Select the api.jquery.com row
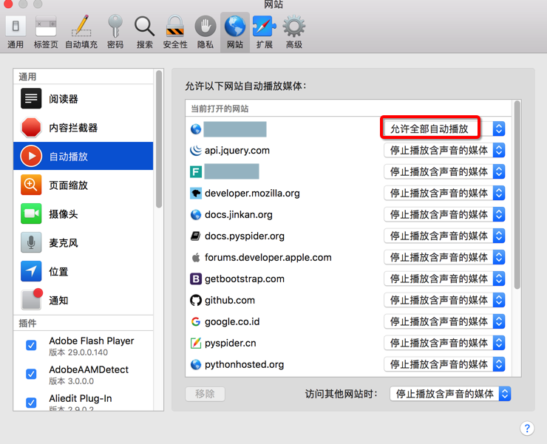 click(x=349, y=150)
